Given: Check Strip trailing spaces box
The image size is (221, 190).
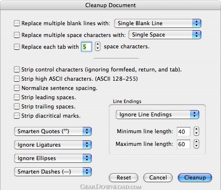Looking at the screenshot, I should tap(17, 106).
